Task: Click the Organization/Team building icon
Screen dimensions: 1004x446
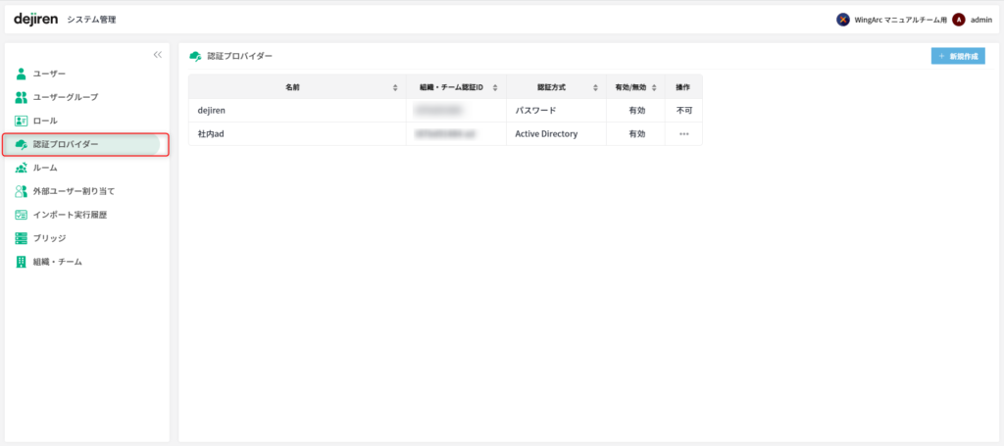Action: 22,262
